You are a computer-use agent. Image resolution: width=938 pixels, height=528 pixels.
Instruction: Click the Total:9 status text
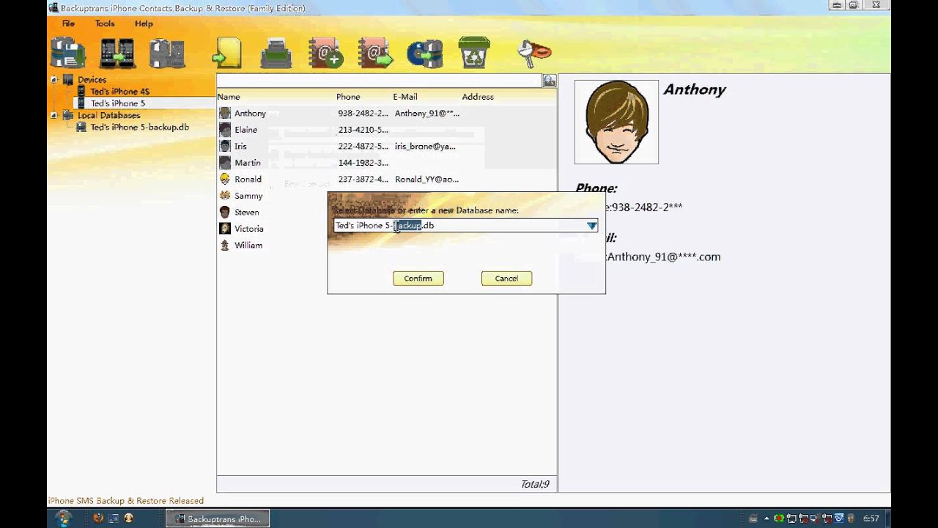pos(535,484)
